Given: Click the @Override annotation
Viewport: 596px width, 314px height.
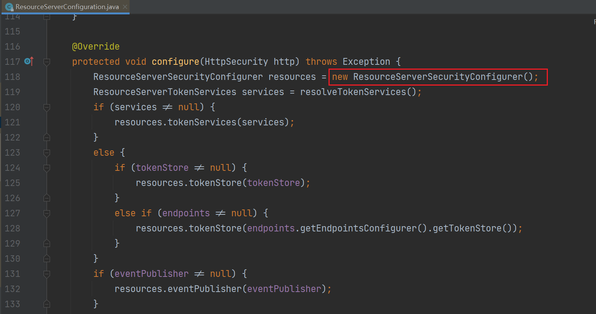Looking at the screenshot, I should [96, 47].
